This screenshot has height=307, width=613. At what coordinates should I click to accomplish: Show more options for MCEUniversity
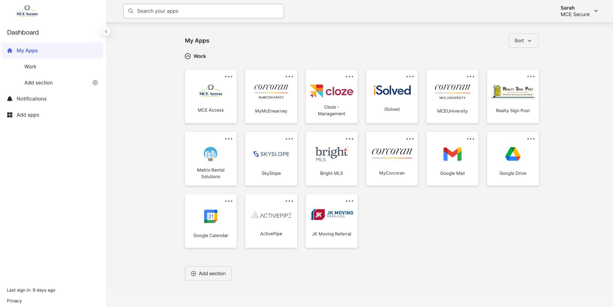click(471, 77)
